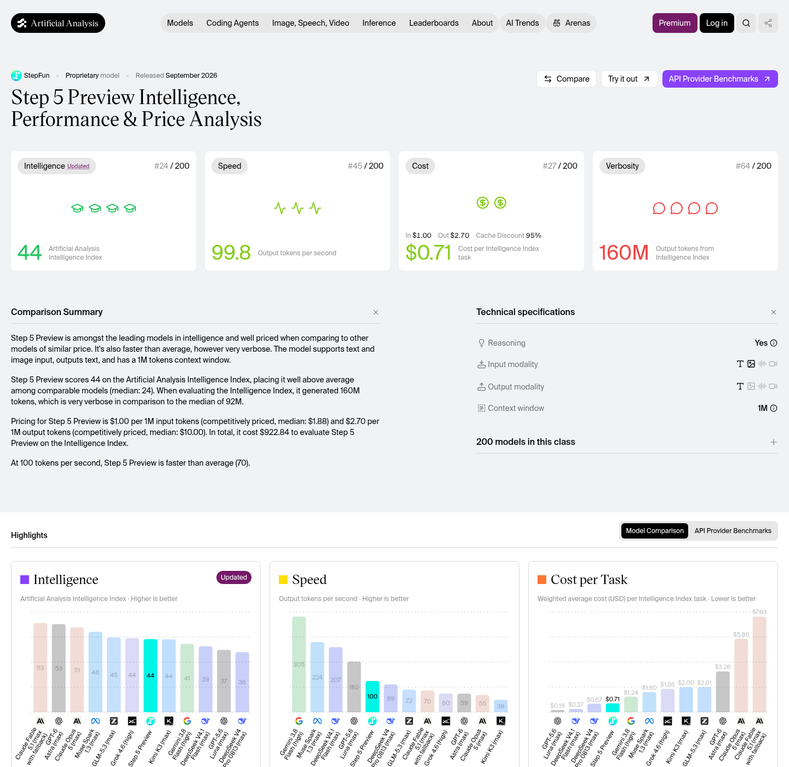Click the info icon next to Reasoning Yes

pos(774,343)
